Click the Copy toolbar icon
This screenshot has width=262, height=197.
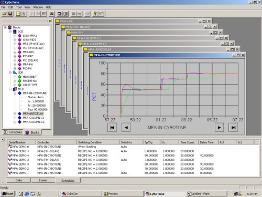(38, 14)
